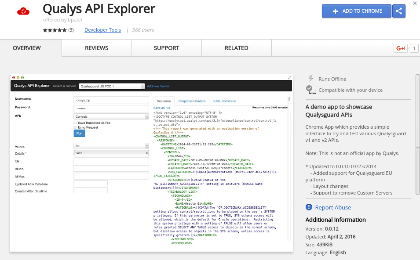Open the API Controls dropdown
The height and width of the screenshot is (260, 420).
tap(111, 116)
